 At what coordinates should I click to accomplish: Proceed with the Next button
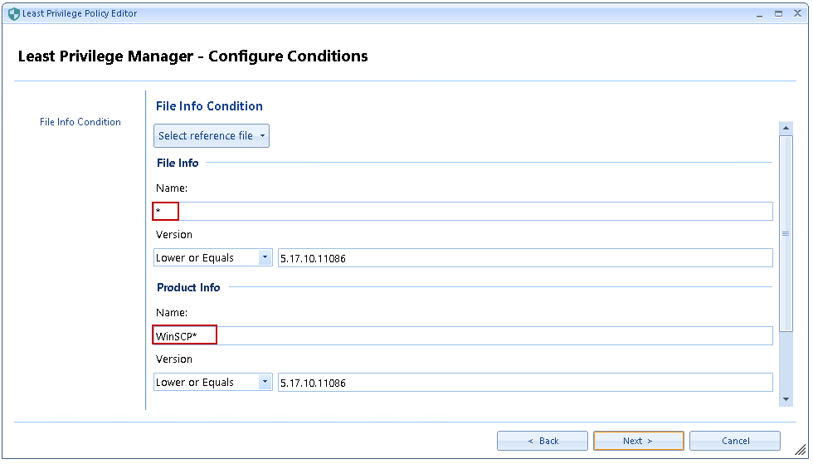(638, 441)
